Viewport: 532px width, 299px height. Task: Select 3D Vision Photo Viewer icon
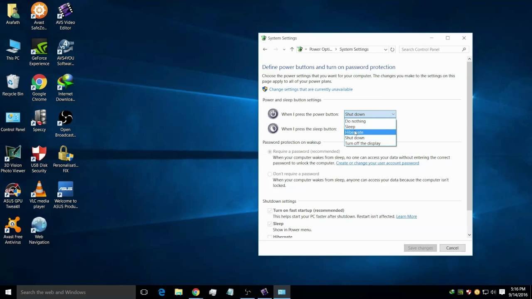pyautogui.click(x=13, y=159)
